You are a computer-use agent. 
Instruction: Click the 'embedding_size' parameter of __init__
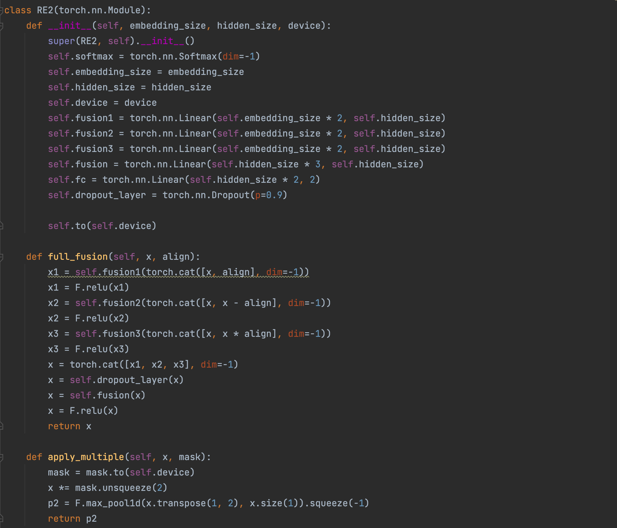tap(168, 26)
